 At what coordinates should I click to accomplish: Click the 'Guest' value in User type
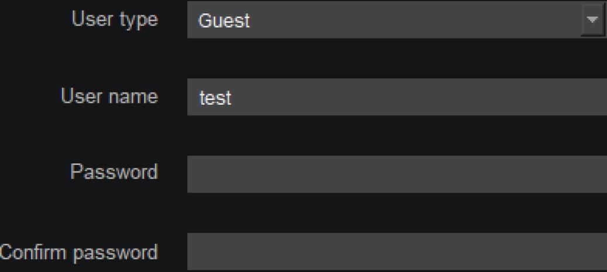224,22
